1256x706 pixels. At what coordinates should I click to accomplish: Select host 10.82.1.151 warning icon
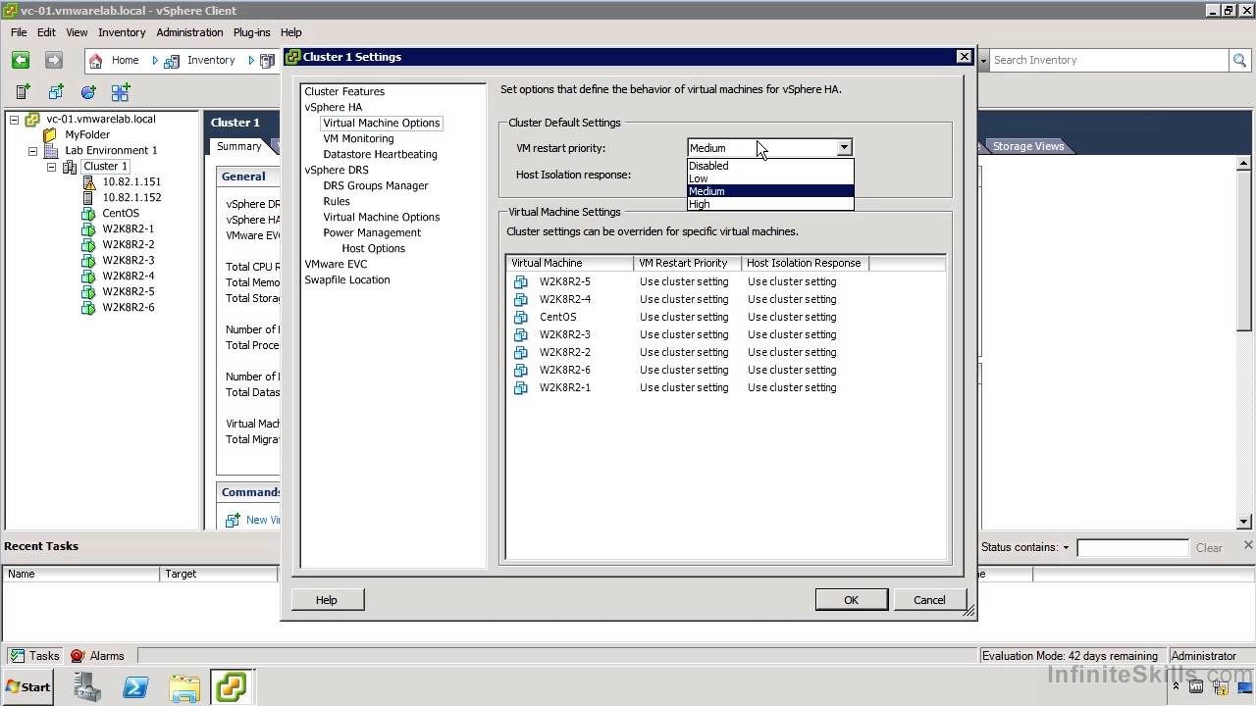[88, 182]
